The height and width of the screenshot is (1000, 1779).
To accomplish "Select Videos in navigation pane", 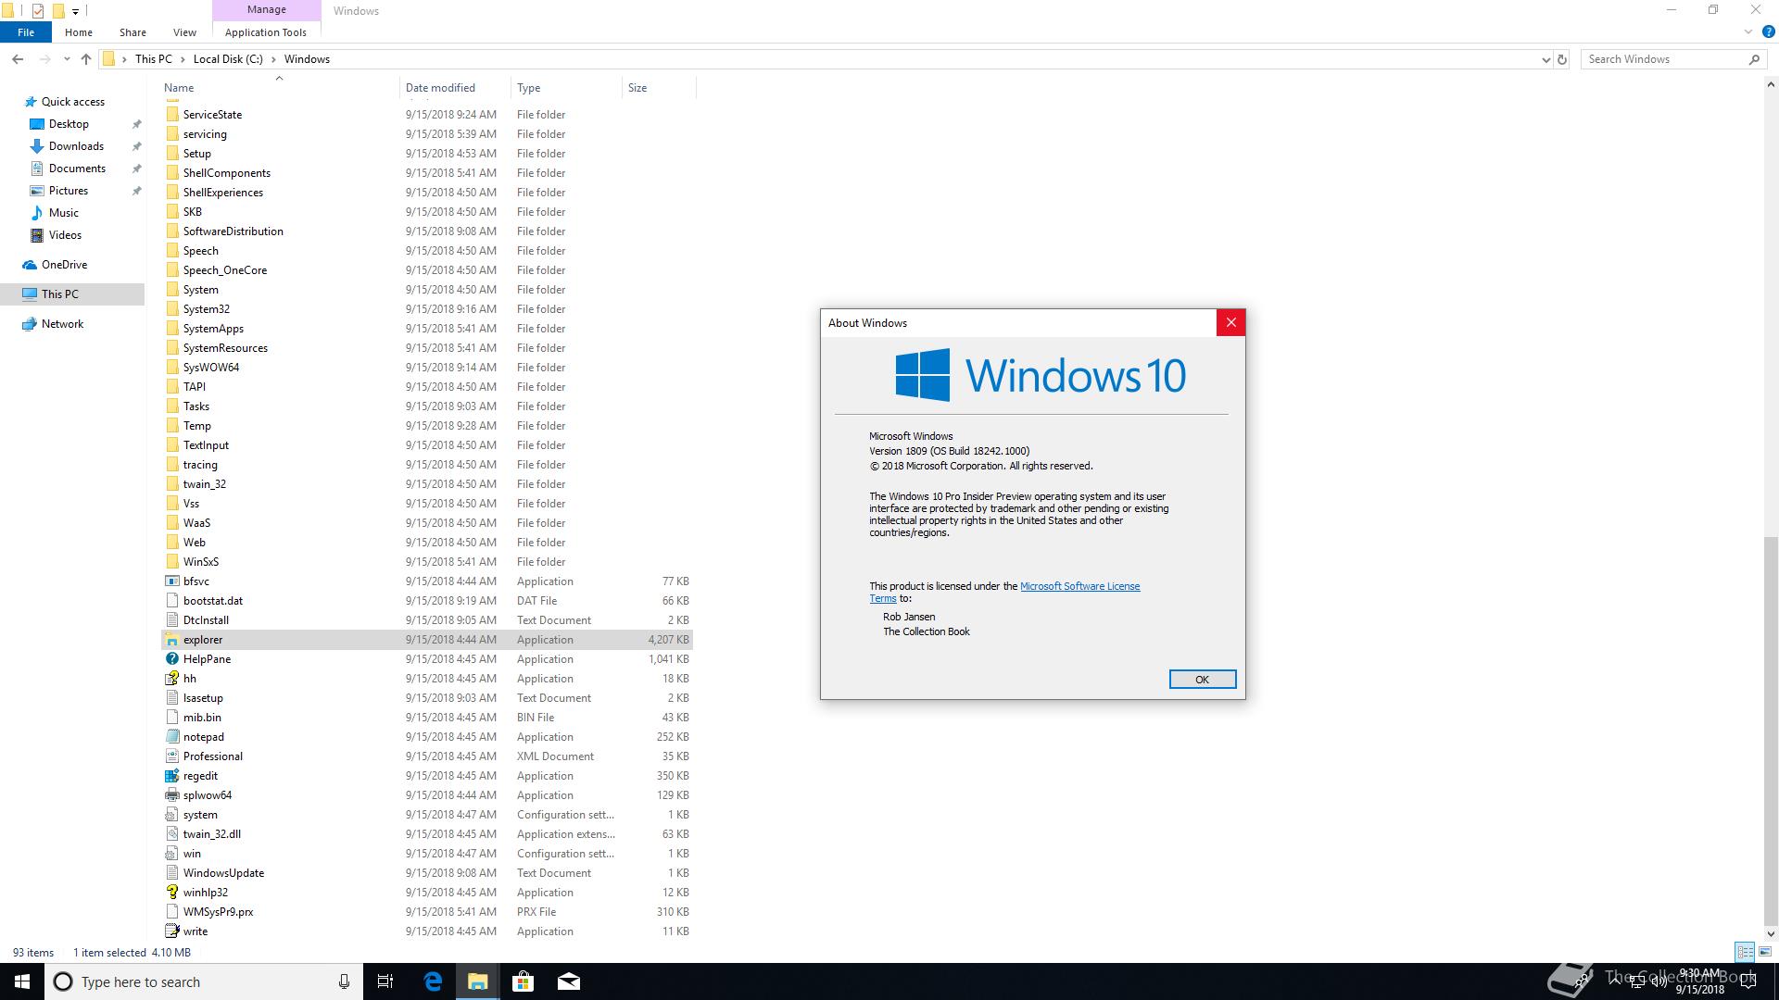I will pyautogui.click(x=65, y=235).
